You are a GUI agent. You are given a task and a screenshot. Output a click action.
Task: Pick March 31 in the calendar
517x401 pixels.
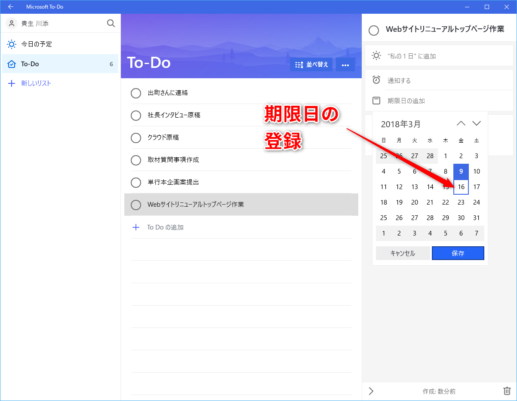point(477,218)
